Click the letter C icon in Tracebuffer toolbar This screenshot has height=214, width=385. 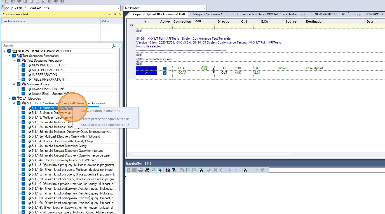pos(221,170)
